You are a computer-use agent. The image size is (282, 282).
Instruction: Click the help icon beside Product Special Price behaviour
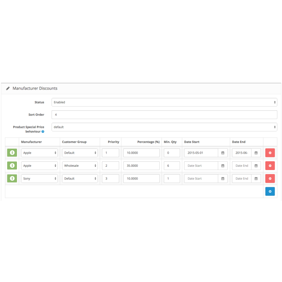point(43,131)
